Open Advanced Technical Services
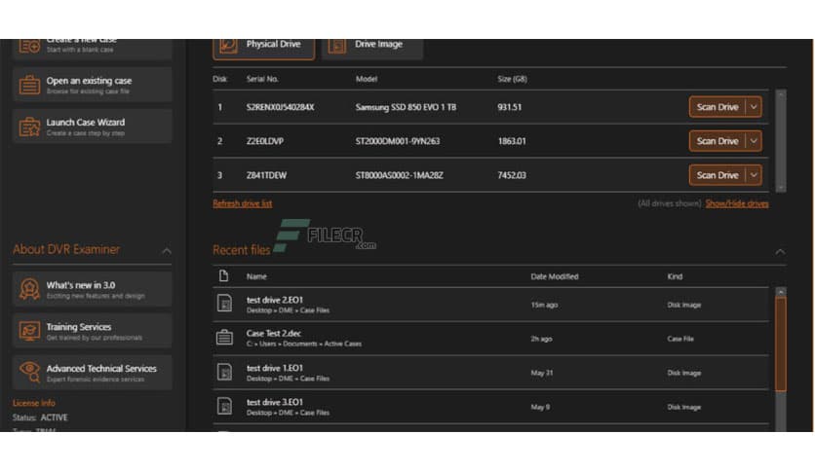This screenshot has width=815, height=471. (x=93, y=373)
